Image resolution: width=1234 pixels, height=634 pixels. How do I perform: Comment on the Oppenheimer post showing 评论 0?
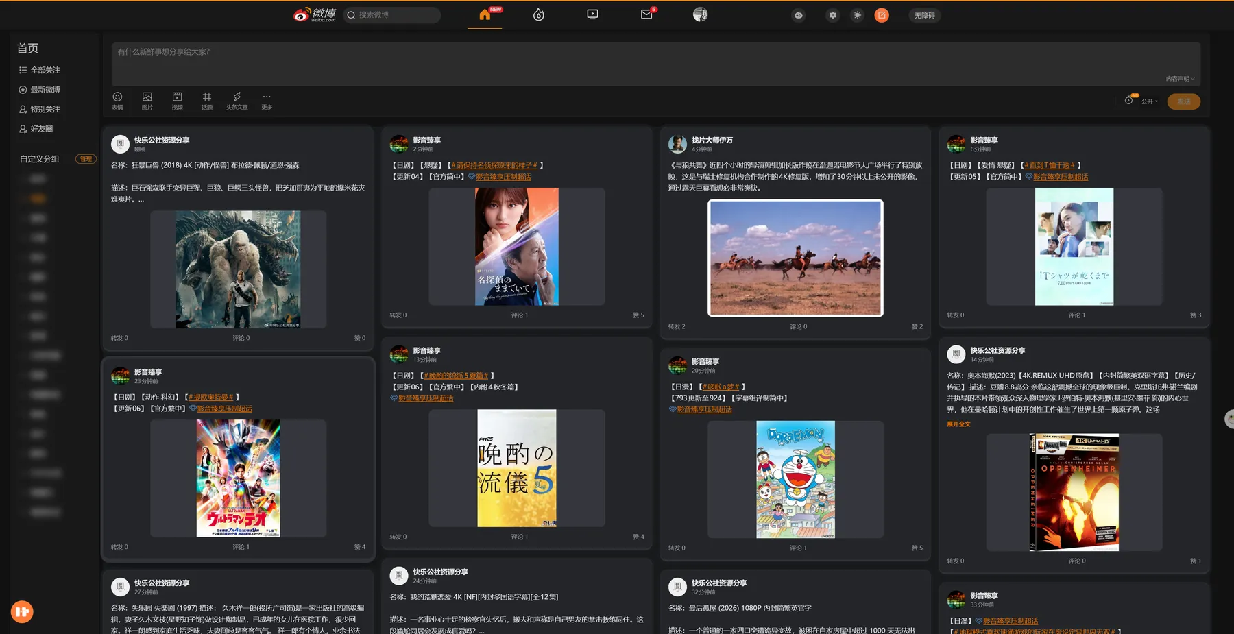point(1077,561)
